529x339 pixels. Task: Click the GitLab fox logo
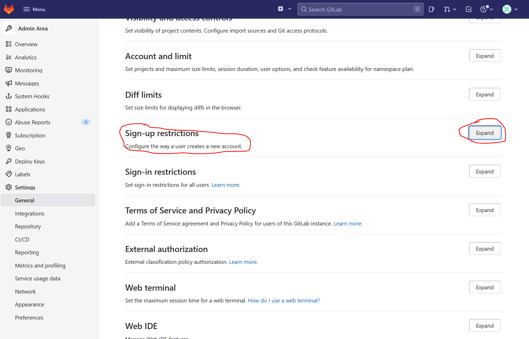point(9,9)
